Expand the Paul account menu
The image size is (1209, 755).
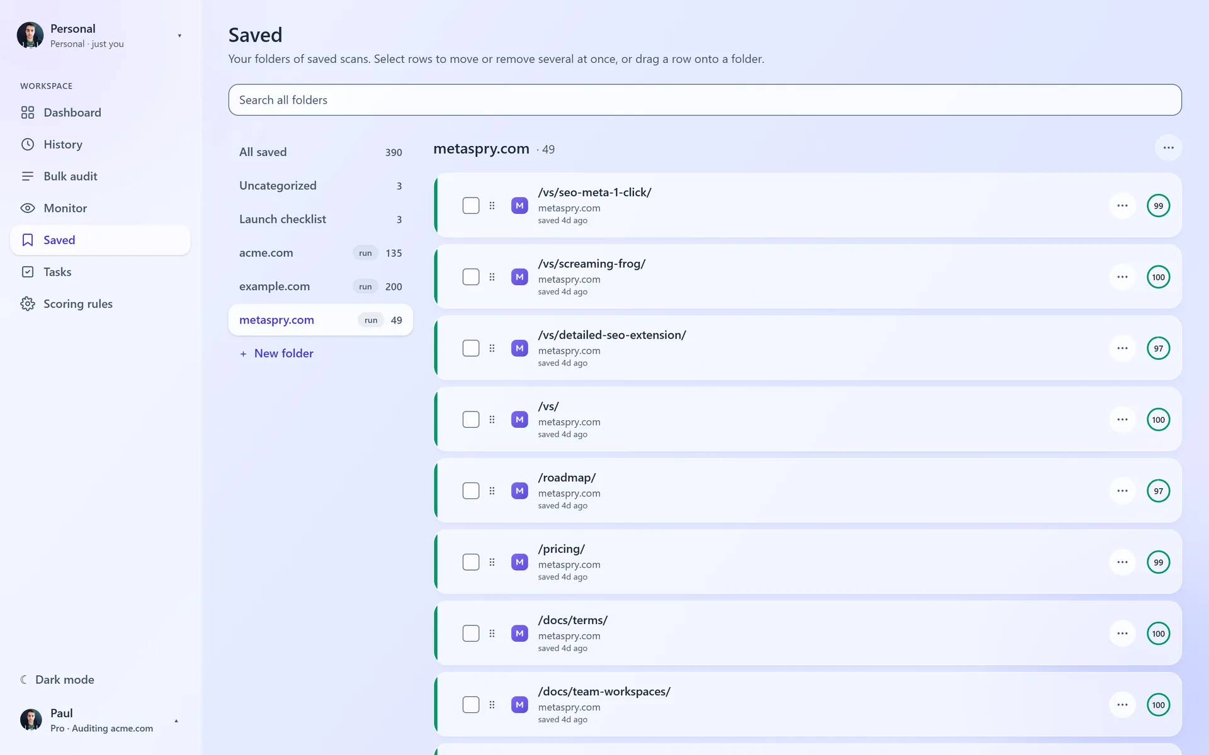pyautogui.click(x=176, y=720)
